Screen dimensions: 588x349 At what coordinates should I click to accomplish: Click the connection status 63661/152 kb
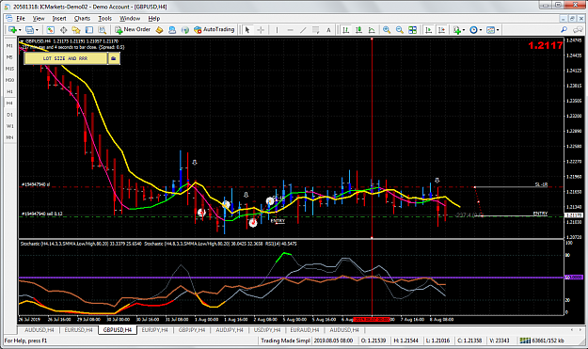[542, 341]
